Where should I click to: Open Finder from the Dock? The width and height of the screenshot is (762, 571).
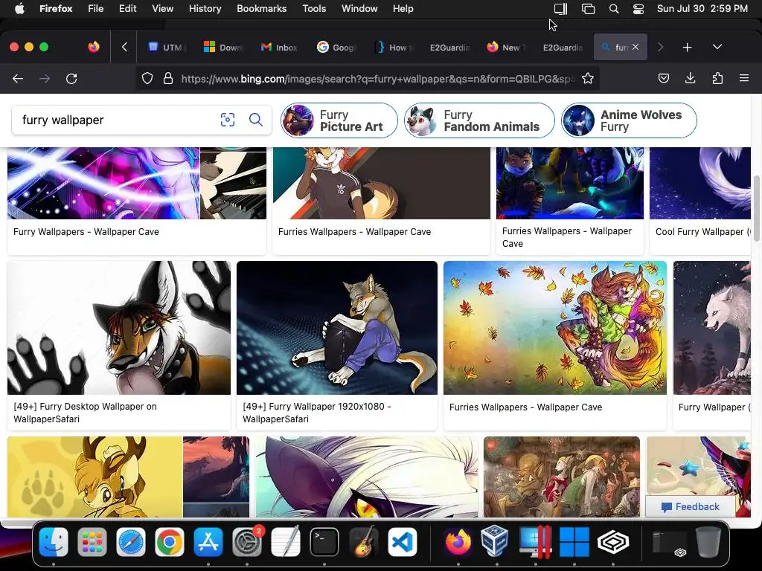tap(54, 542)
